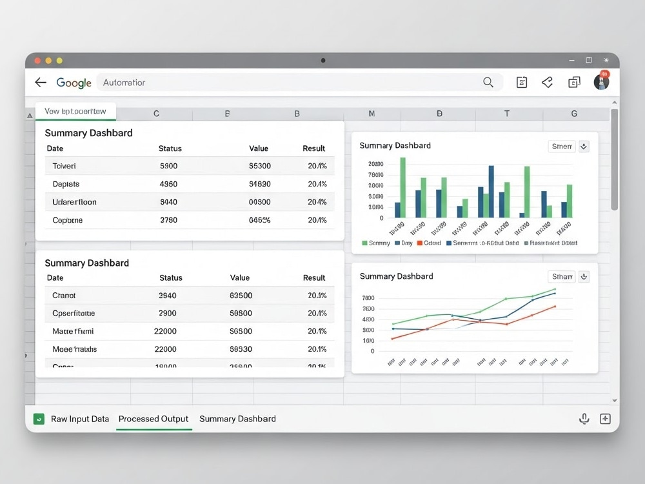Click scroll down arrow

[x=615, y=401]
